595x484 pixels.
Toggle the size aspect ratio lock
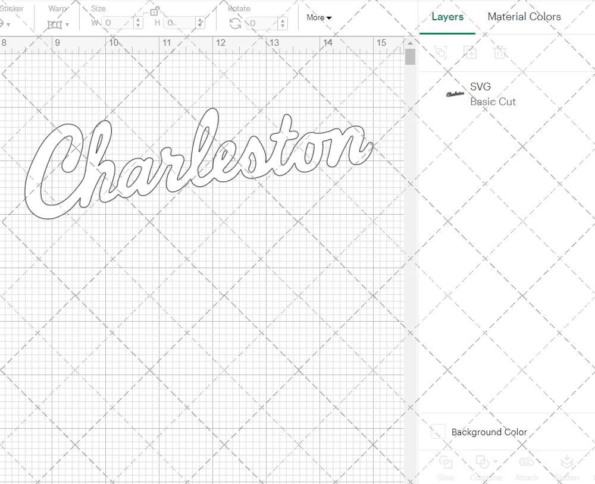coord(154,11)
